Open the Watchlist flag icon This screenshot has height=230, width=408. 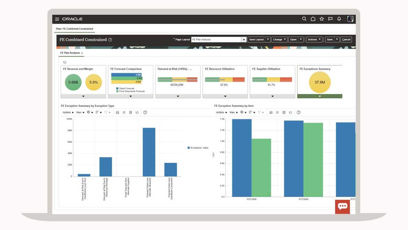330,19
